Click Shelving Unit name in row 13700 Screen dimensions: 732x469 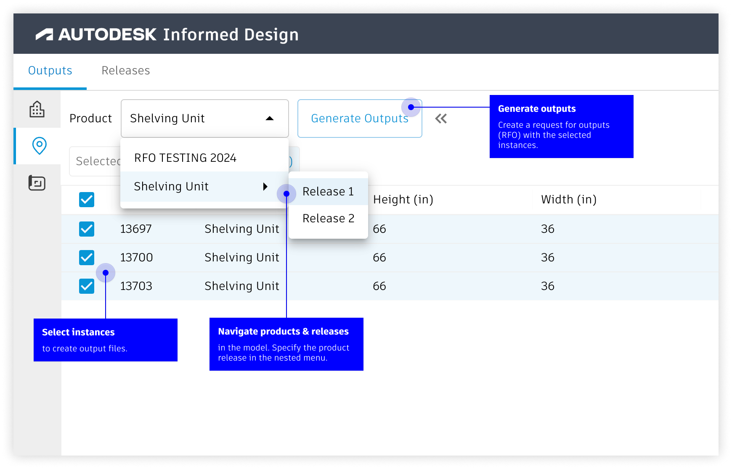[242, 258]
